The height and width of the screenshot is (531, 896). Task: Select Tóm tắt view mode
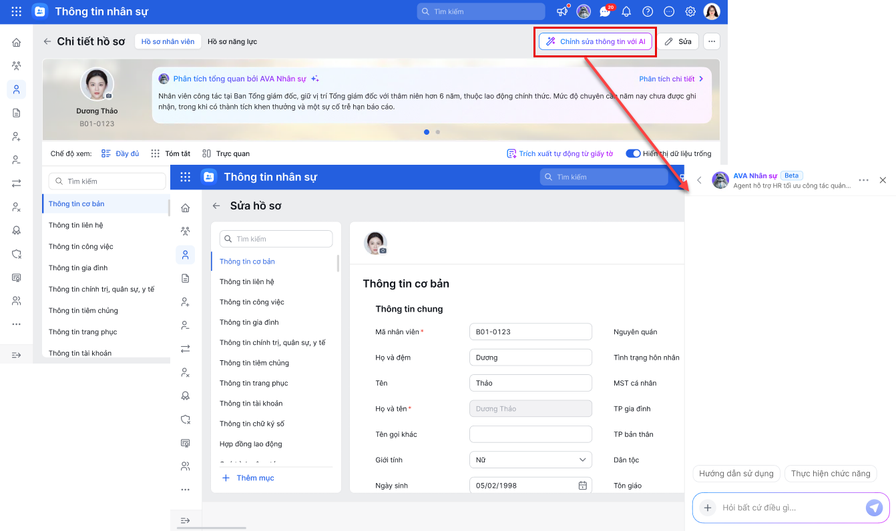[x=170, y=153]
